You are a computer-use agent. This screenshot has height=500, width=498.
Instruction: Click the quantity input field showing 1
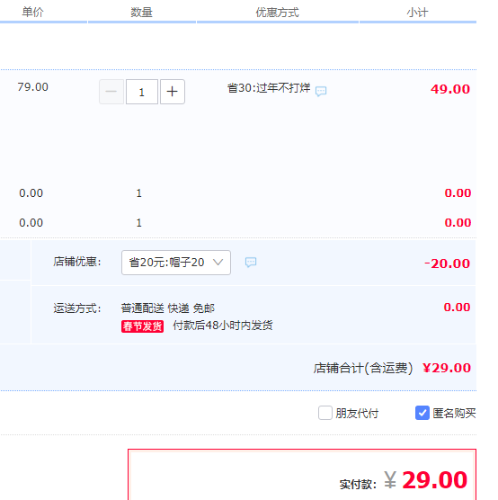tap(142, 92)
